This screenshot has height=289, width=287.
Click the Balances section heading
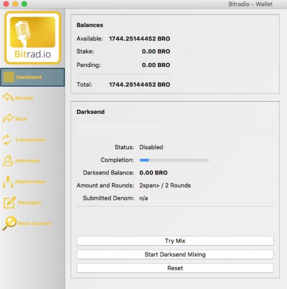pyautogui.click(x=90, y=25)
